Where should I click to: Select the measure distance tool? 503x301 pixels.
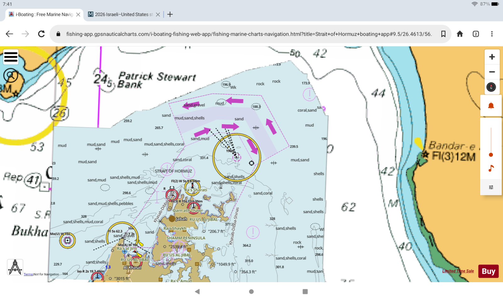pyautogui.click(x=15, y=267)
